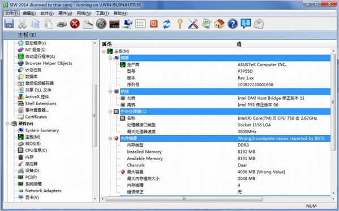Select CPU信息(C) tree item
Image resolution: width=339 pixels, height=211 pixels.
(36, 150)
